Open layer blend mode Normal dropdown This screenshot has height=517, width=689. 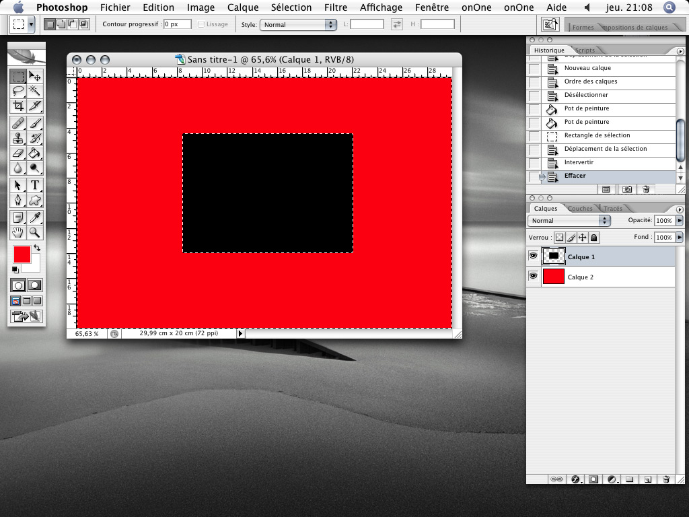[x=569, y=221]
